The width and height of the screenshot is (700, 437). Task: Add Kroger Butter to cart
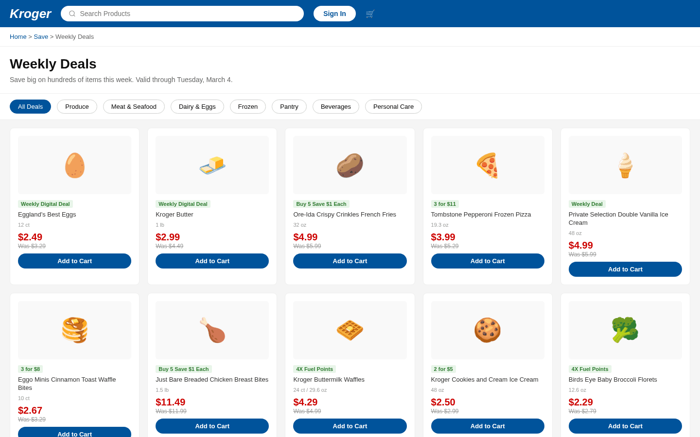pyautogui.click(x=212, y=261)
